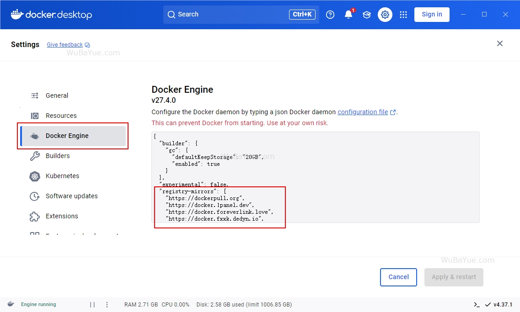Click the "builder" key line
Image resolution: width=520 pixels, height=312 pixels.
click(178, 143)
